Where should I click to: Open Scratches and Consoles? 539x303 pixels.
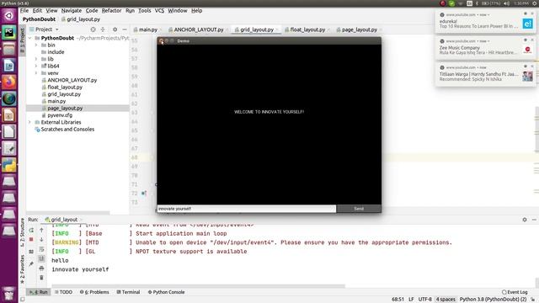(67, 130)
